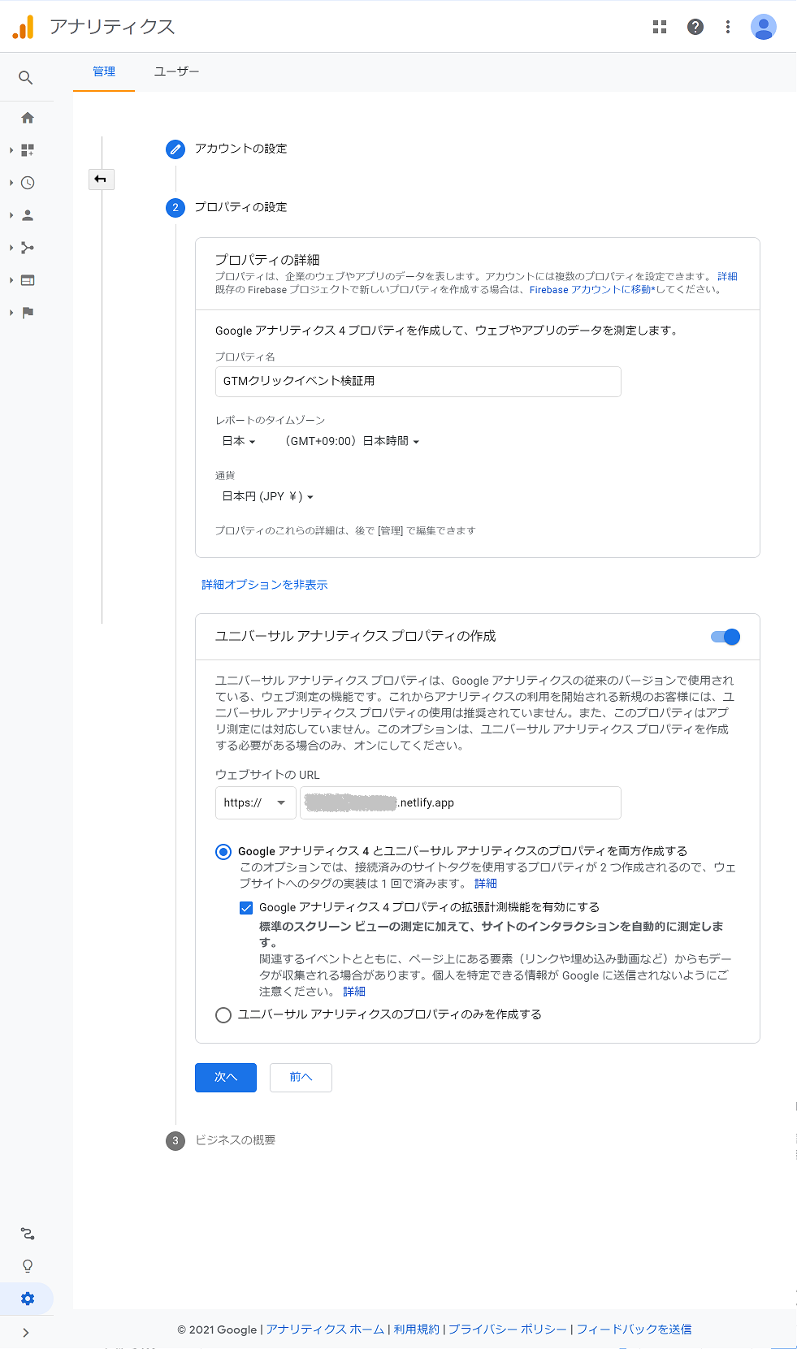Open the Customization dashboard icon

(28, 150)
